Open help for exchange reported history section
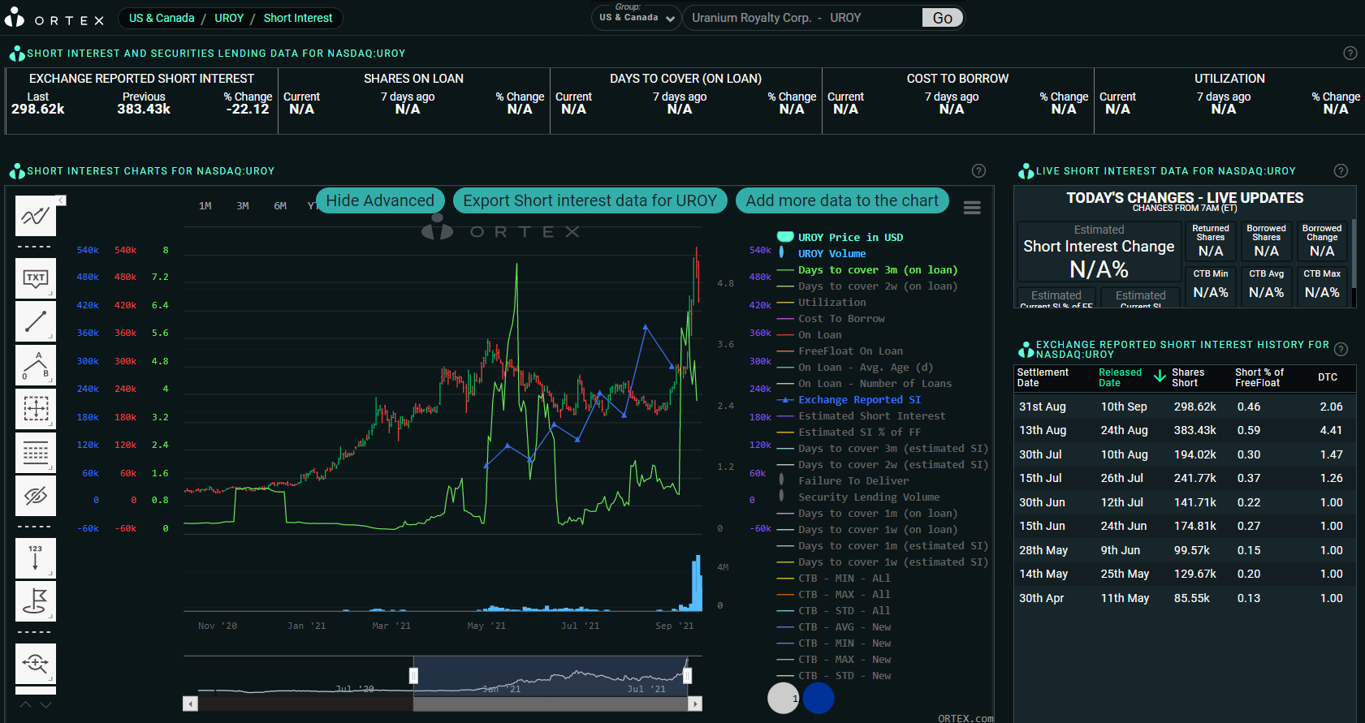 click(x=1341, y=349)
